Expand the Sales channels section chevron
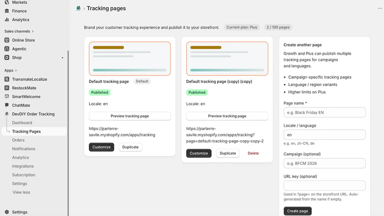This screenshot has width=384, height=216. (33, 31)
